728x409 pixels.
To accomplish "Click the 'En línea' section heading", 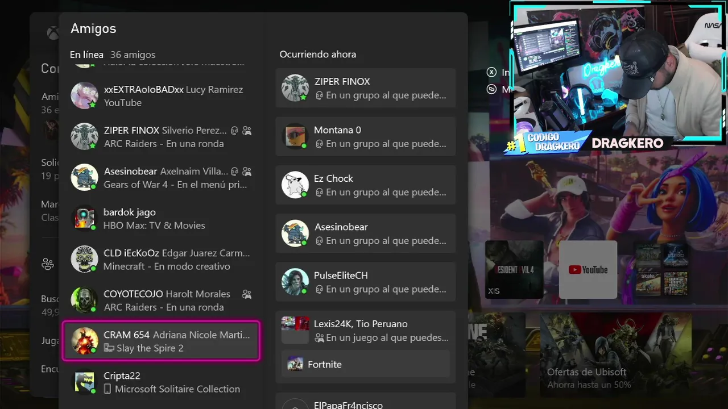I will tap(86, 55).
